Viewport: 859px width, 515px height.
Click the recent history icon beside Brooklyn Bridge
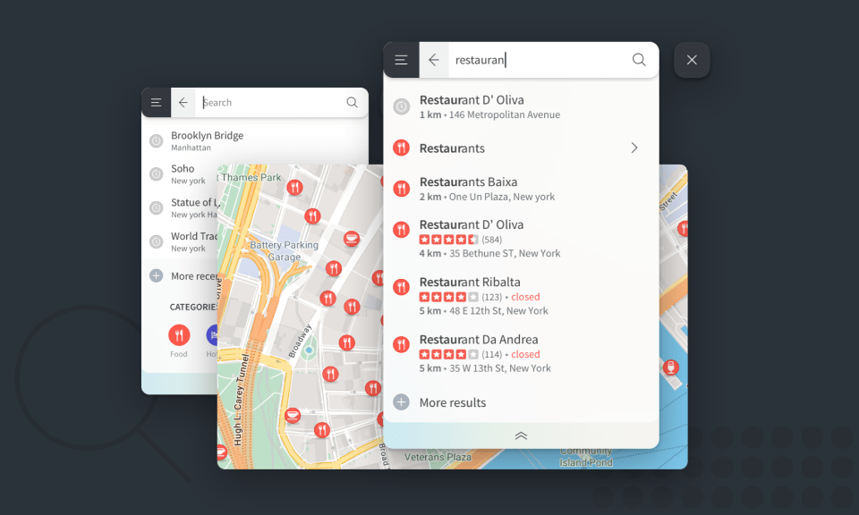156,140
